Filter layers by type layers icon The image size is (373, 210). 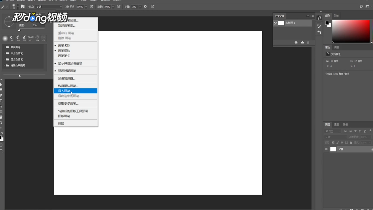click(355, 131)
